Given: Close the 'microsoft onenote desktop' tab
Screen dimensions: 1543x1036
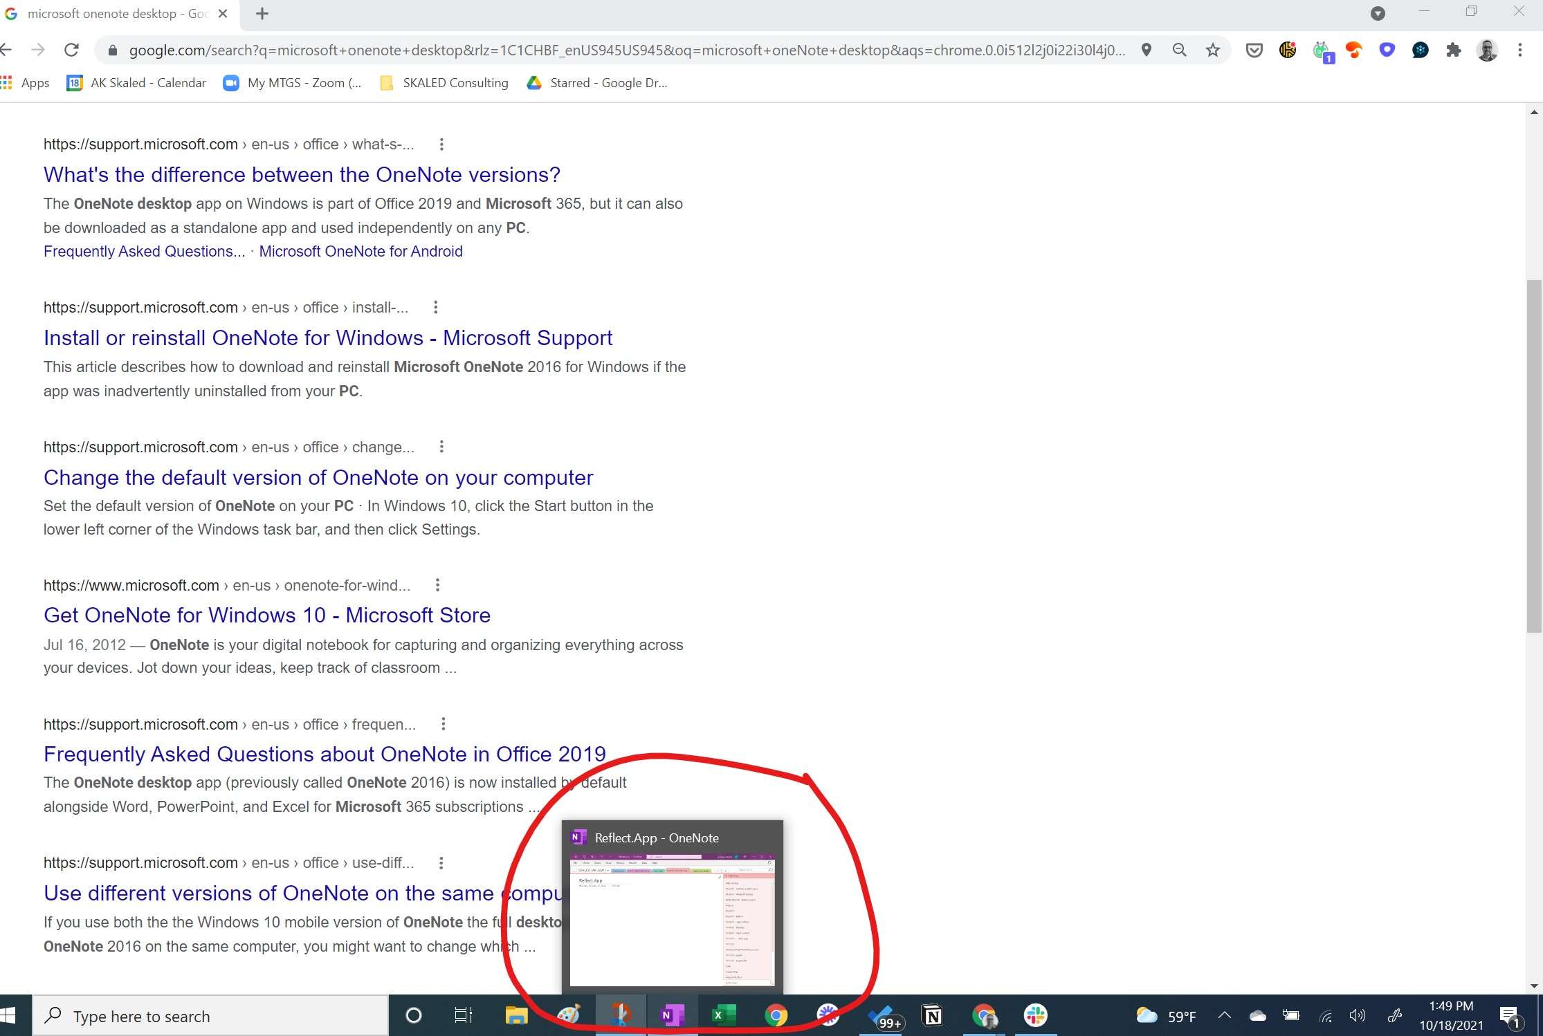Looking at the screenshot, I should (x=223, y=14).
